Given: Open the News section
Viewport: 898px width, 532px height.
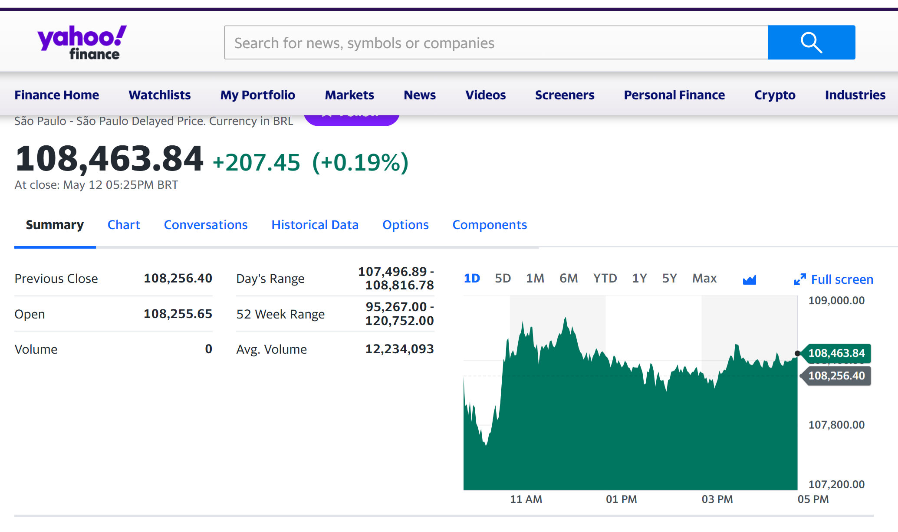Looking at the screenshot, I should (420, 95).
